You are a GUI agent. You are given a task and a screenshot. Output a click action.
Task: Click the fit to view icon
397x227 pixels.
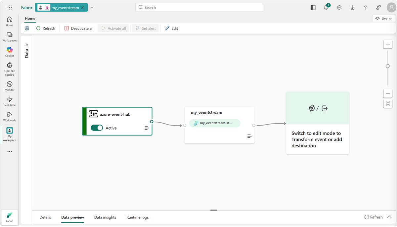coord(388,104)
